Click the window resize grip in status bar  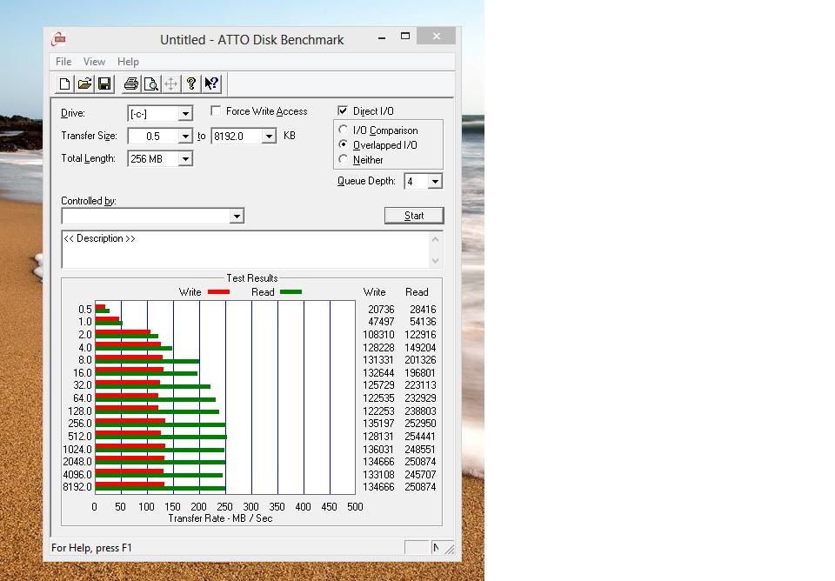point(450,549)
